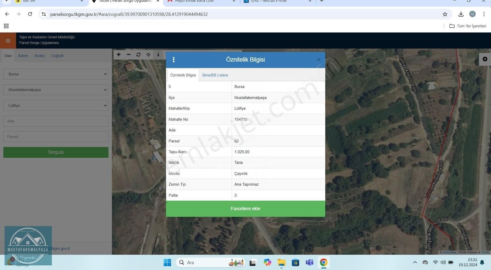Zoom in the map with plus tool
This screenshot has height=270, width=491.
tap(119, 55)
